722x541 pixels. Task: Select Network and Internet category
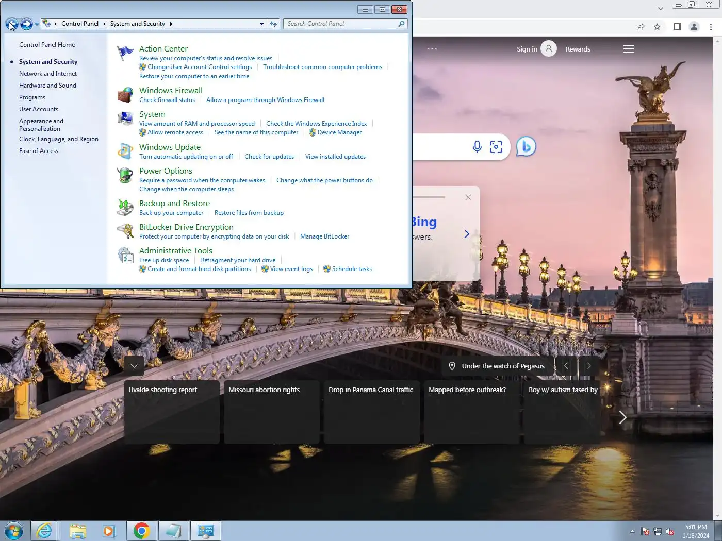pos(48,74)
